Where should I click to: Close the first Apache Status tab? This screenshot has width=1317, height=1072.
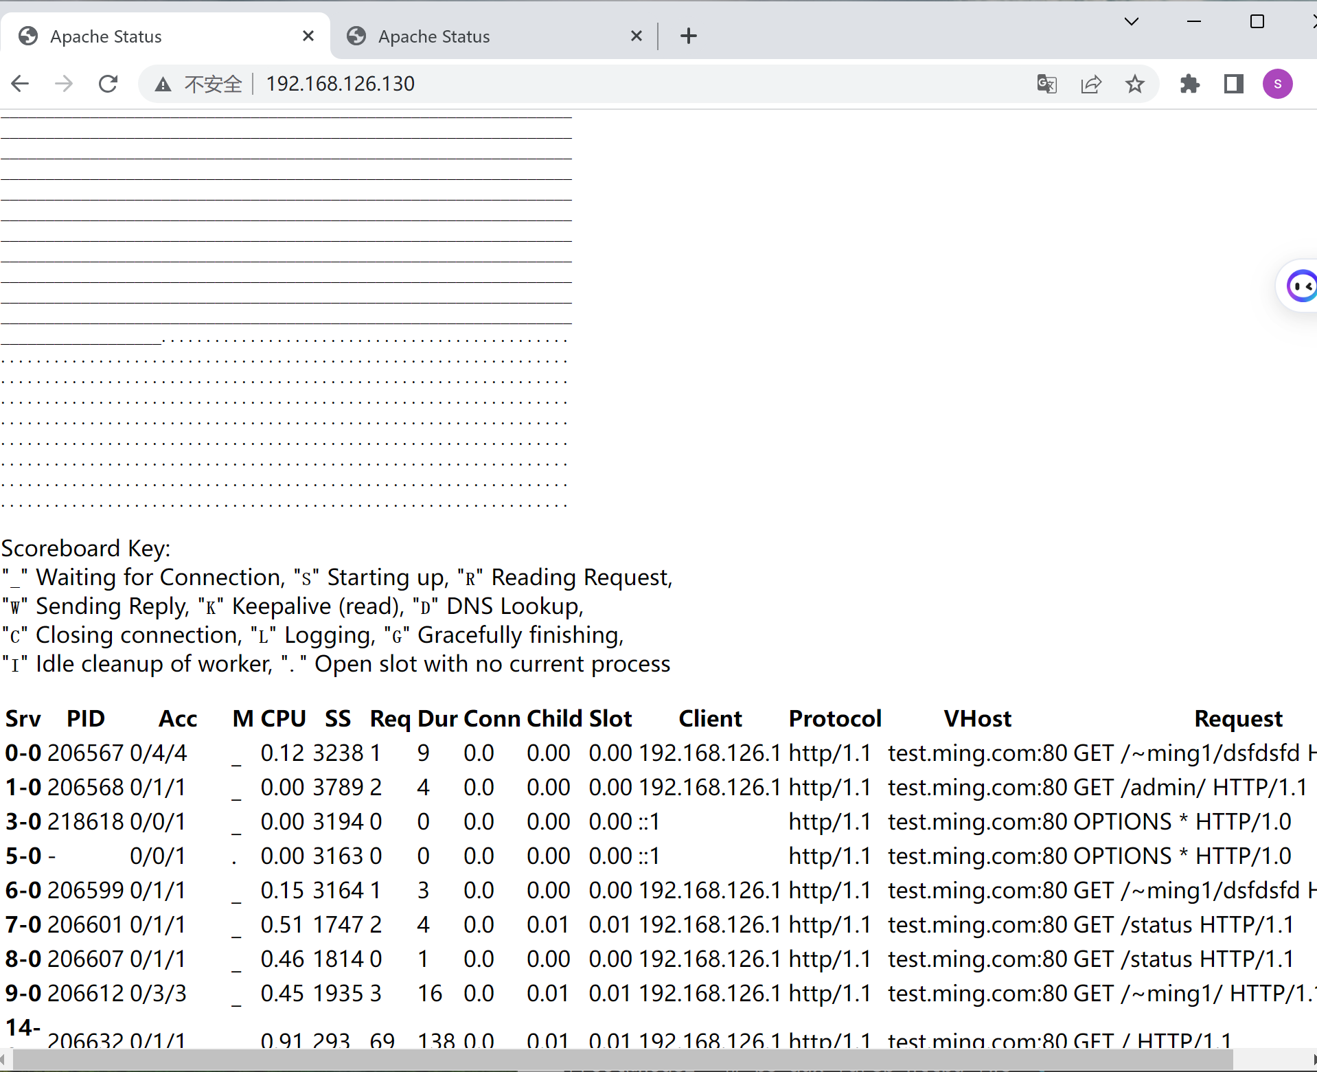308,36
